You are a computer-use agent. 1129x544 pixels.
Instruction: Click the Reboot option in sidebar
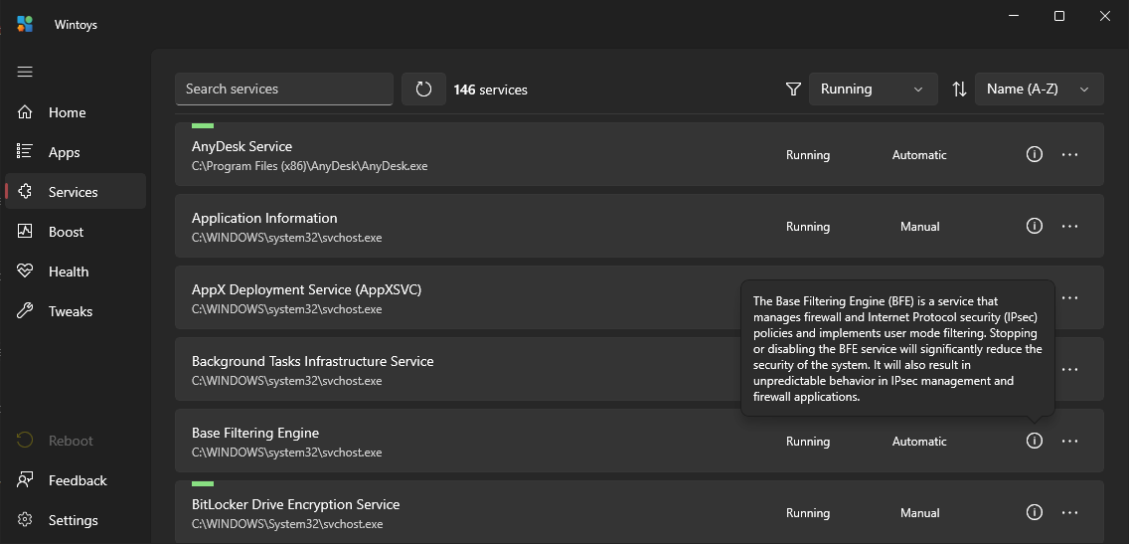[76, 441]
